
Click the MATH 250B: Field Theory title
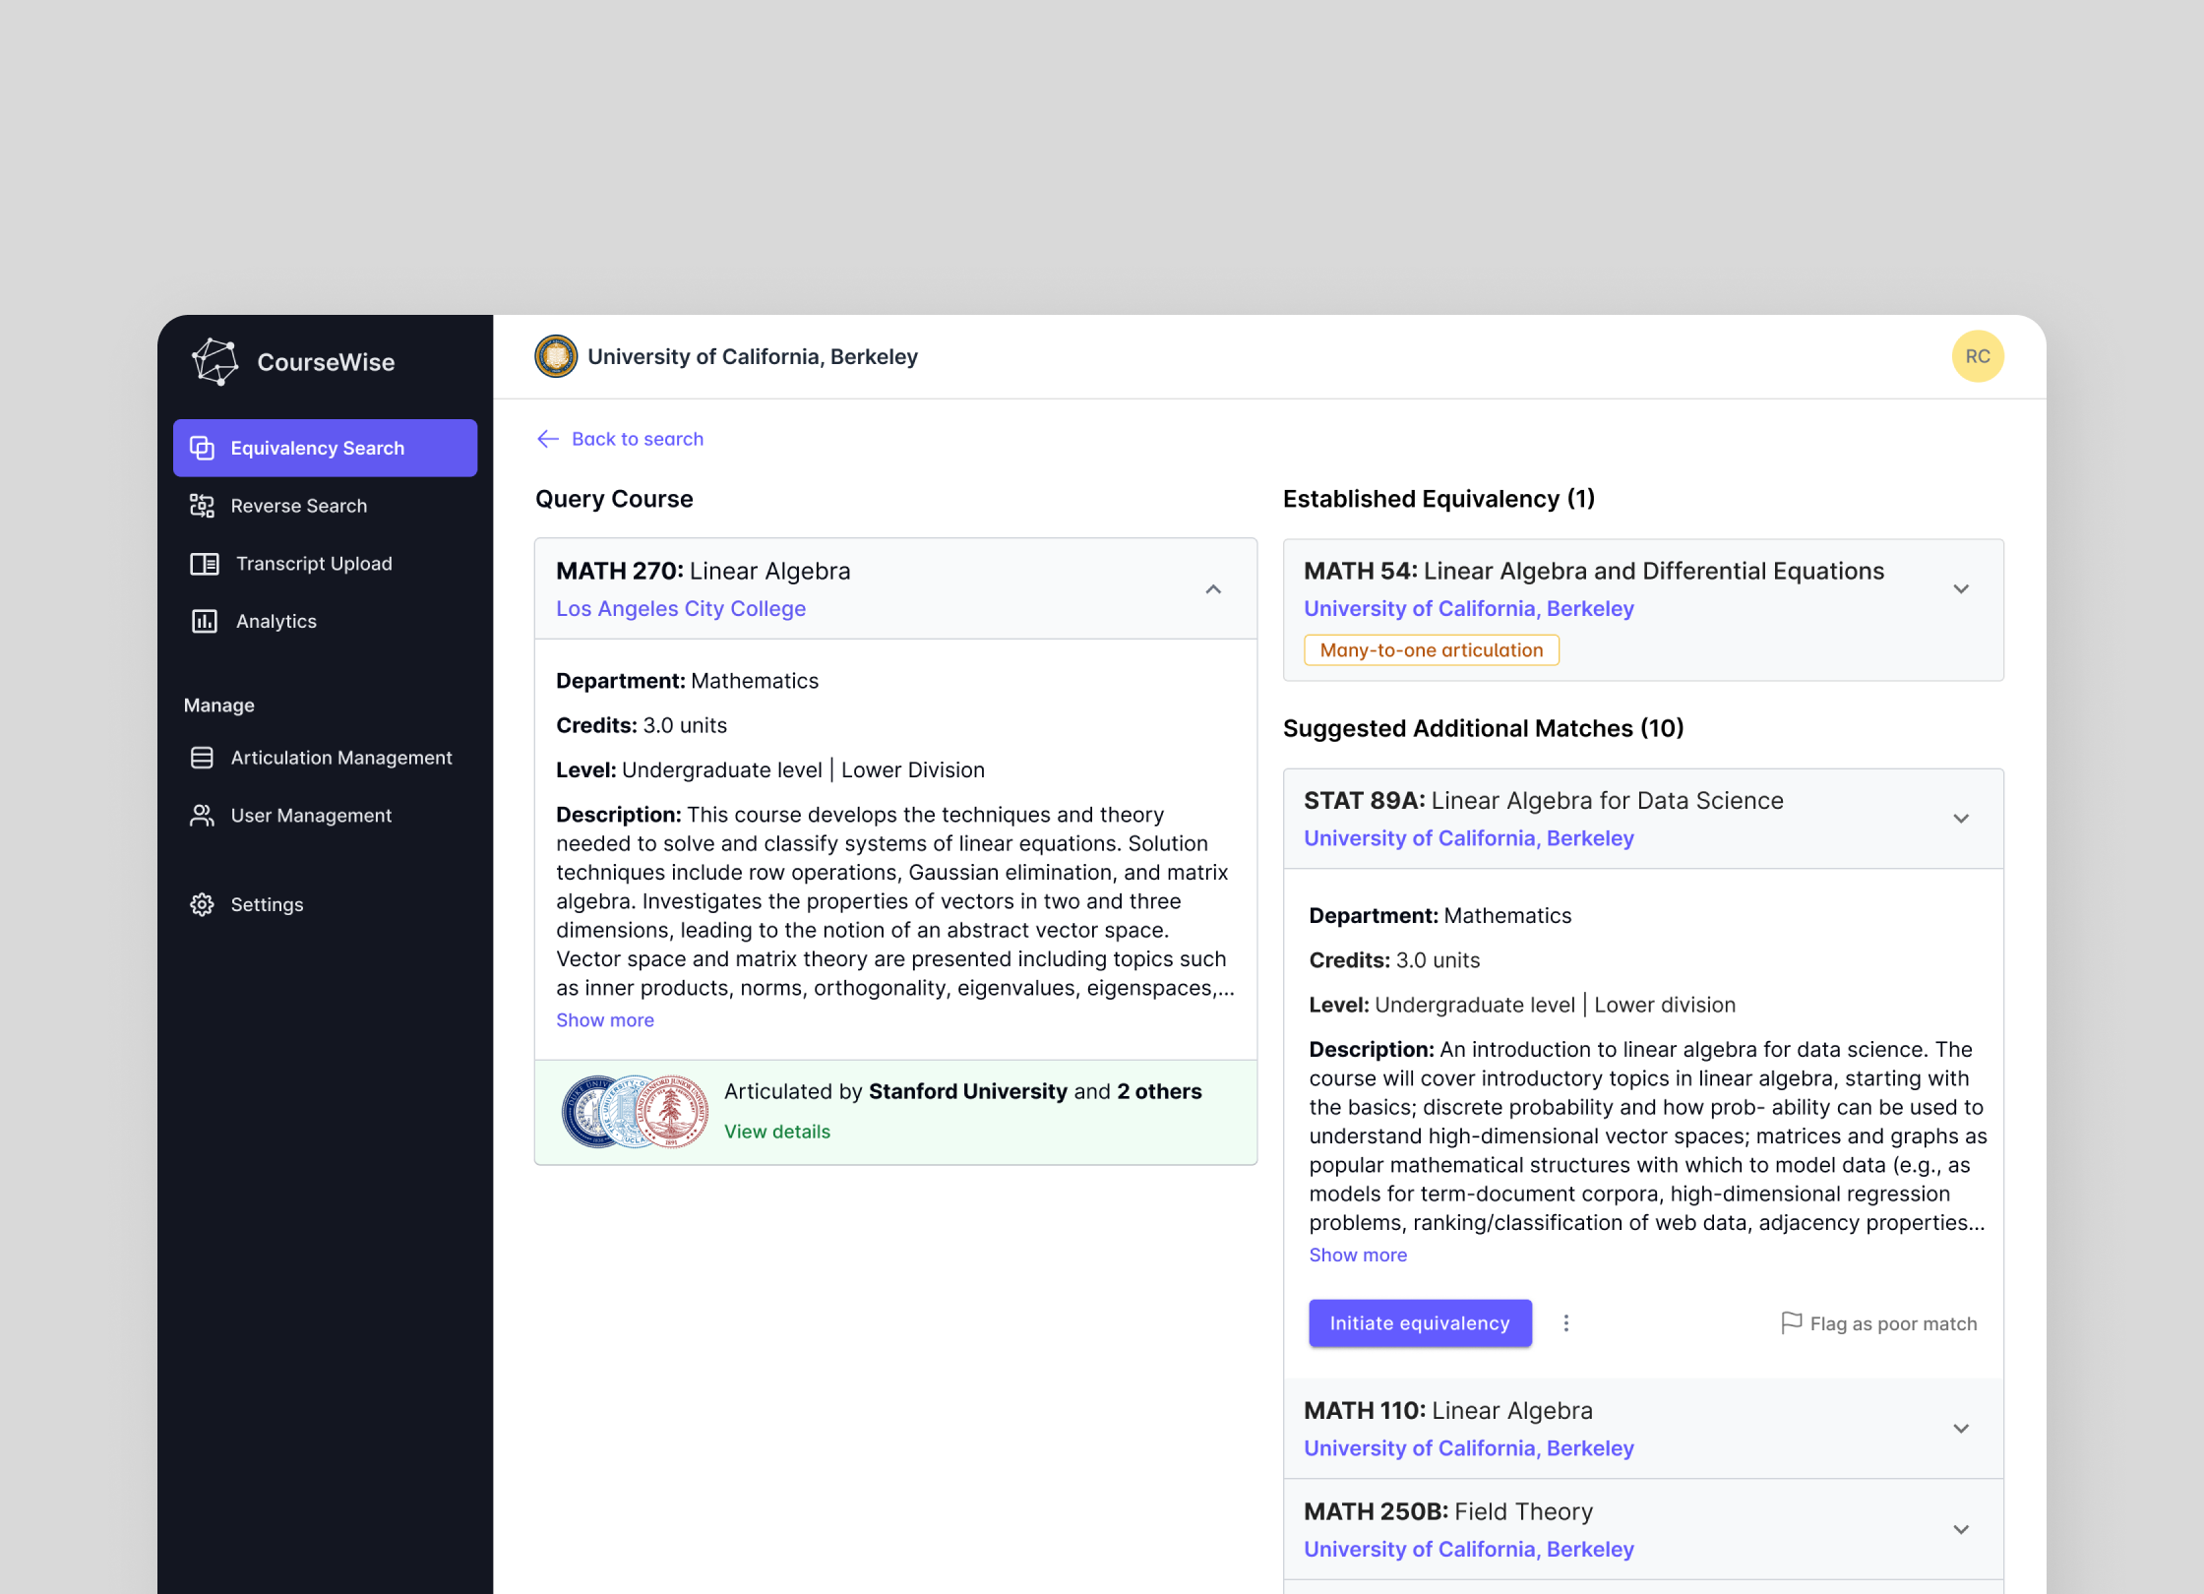click(1448, 1512)
